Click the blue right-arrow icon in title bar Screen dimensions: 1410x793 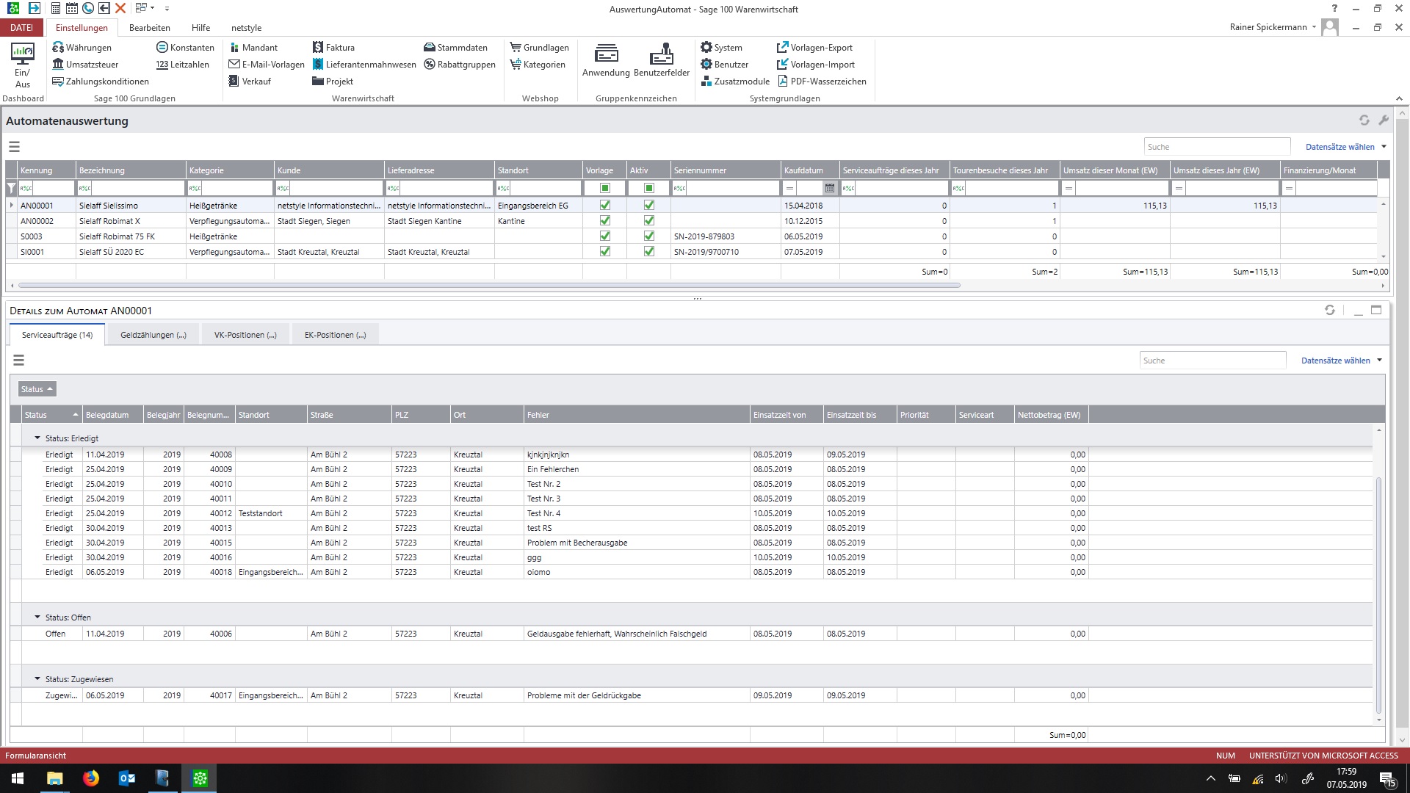[x=34, y=9]
